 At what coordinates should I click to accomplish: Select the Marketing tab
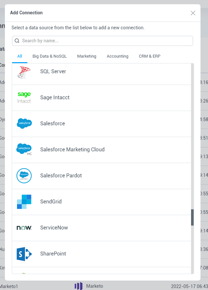pyautogui.click(x=87, y=56)
